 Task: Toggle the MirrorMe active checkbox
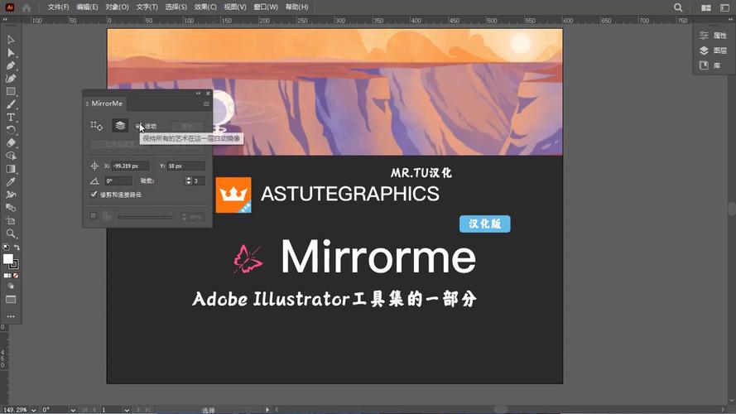[x=138, y=126]
